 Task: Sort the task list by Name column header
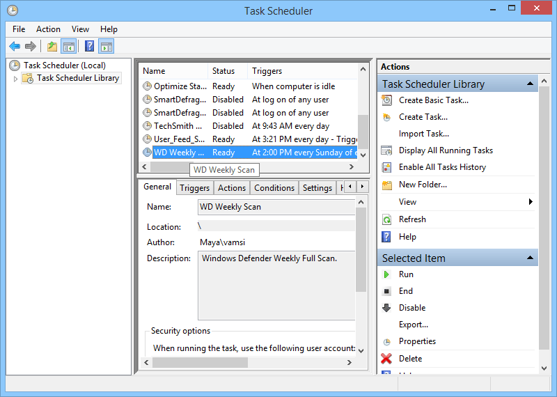pos(173,71)
